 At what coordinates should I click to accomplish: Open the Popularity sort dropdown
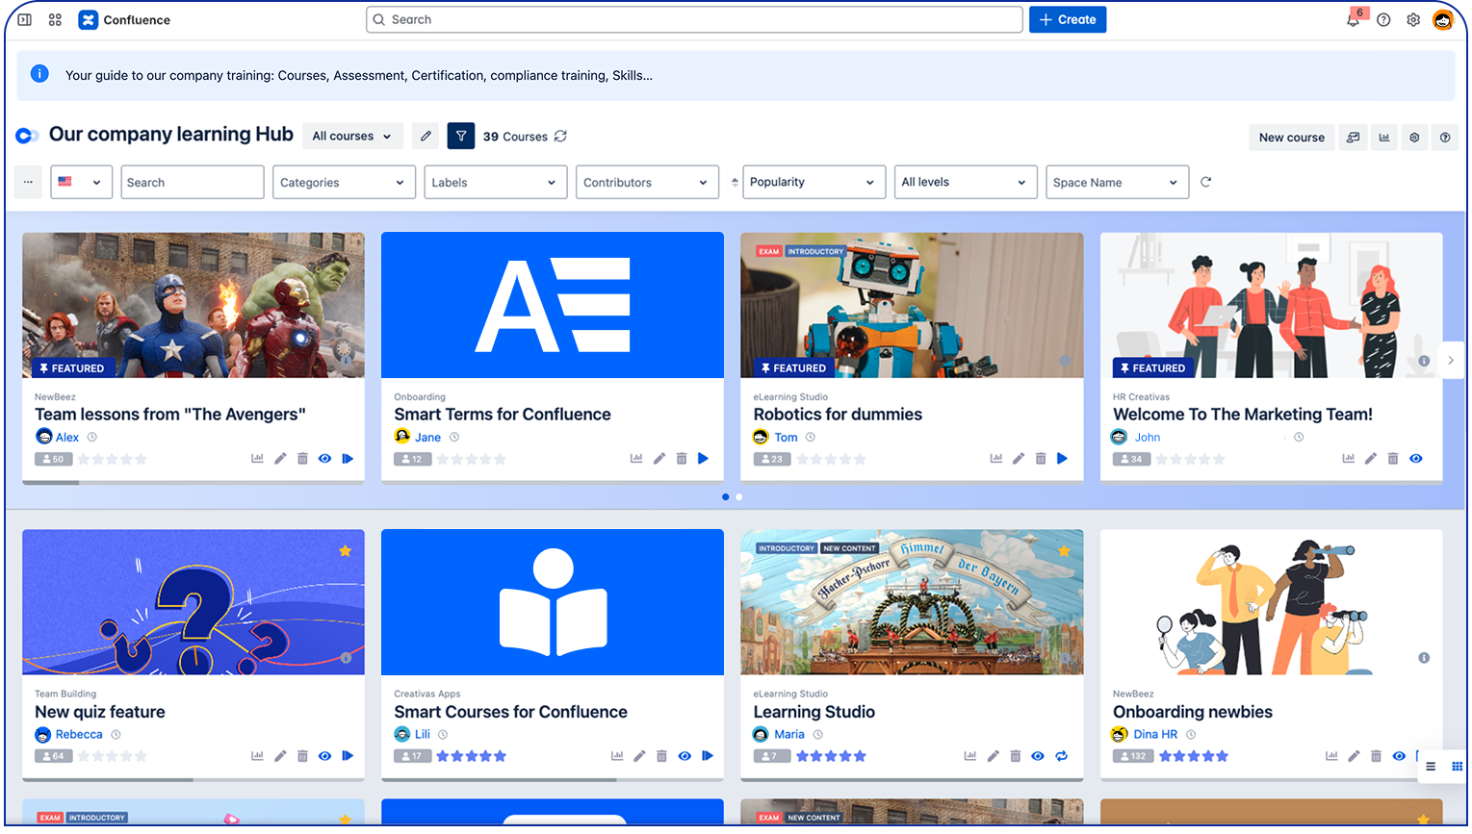coord(813,183)
